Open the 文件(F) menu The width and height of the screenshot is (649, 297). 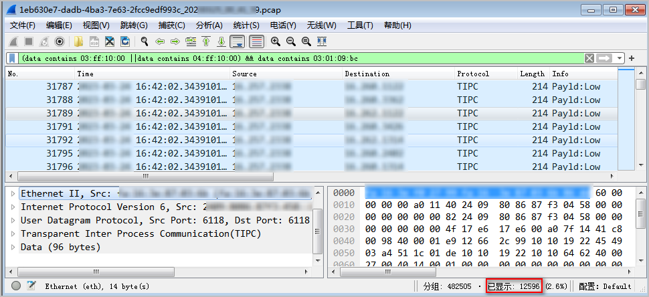tap(22, 25)
